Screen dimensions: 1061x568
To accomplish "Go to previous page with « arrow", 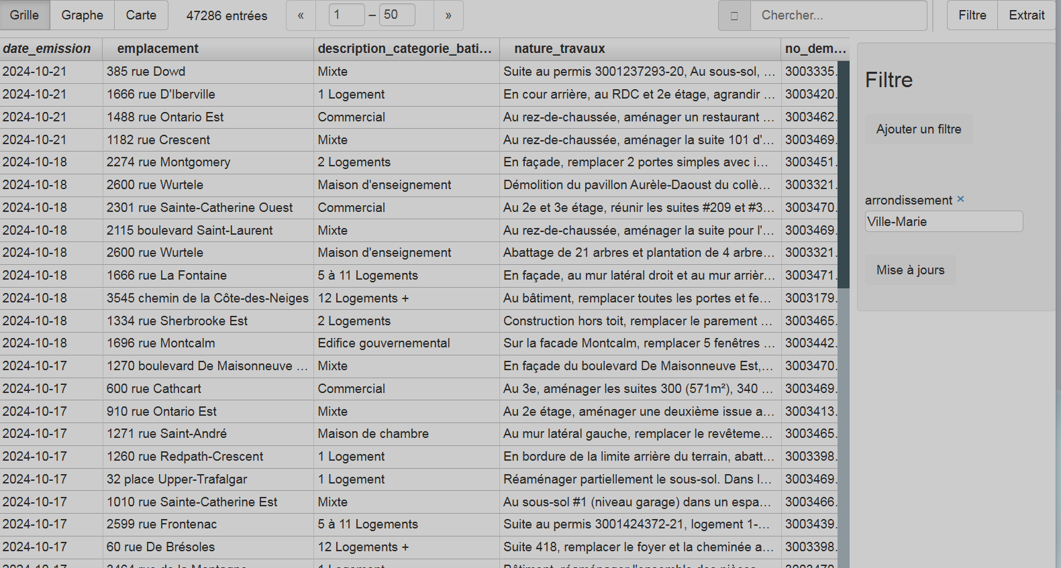I will click(x=301, y=15).
